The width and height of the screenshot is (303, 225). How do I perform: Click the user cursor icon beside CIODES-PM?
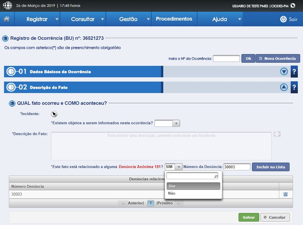tap(293, 6)
